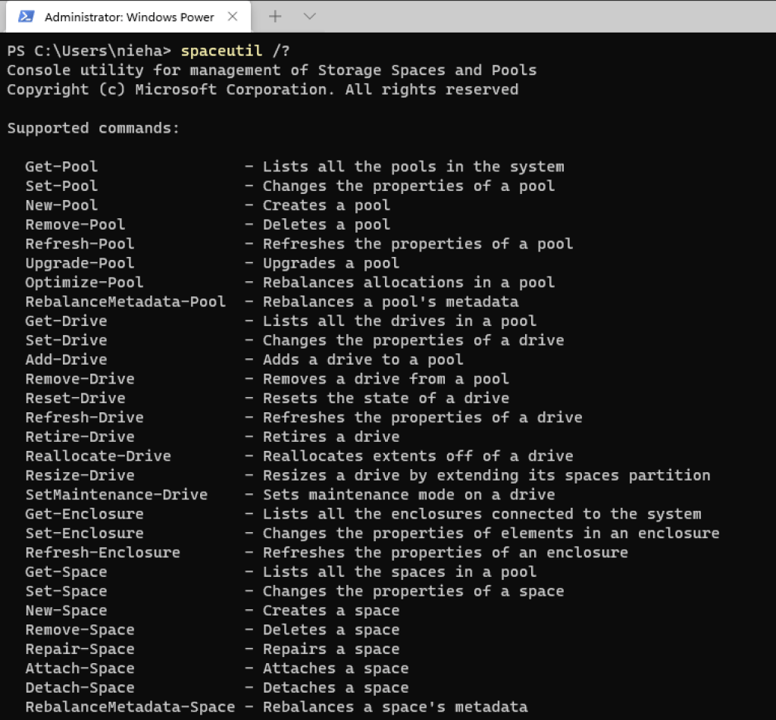Click the Microsoft Corporation copyright line

(262, 89)
